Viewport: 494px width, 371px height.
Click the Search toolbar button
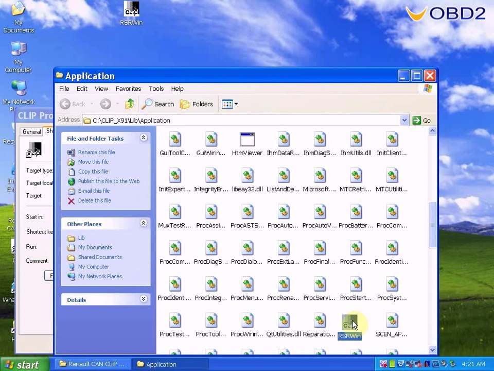click(157, 104)
